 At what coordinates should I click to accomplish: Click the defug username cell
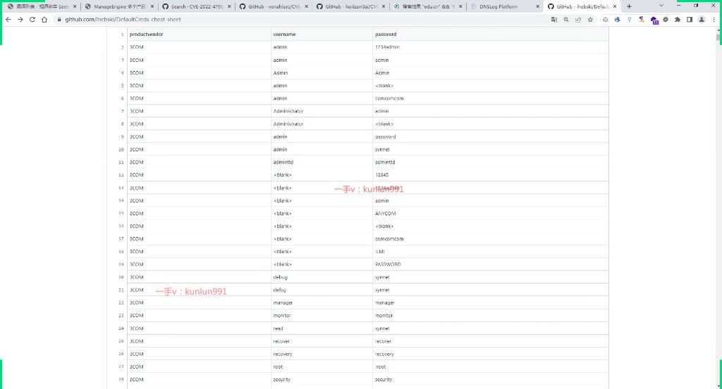[322, 290]
